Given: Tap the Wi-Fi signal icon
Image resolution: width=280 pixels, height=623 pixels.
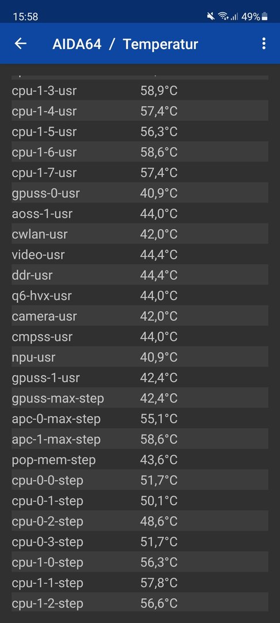Looking at the screenshot, I should tap(224, 17).
